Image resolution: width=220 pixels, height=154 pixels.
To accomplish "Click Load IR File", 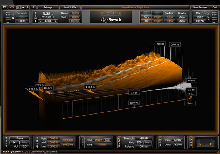I will coord(70,7).
